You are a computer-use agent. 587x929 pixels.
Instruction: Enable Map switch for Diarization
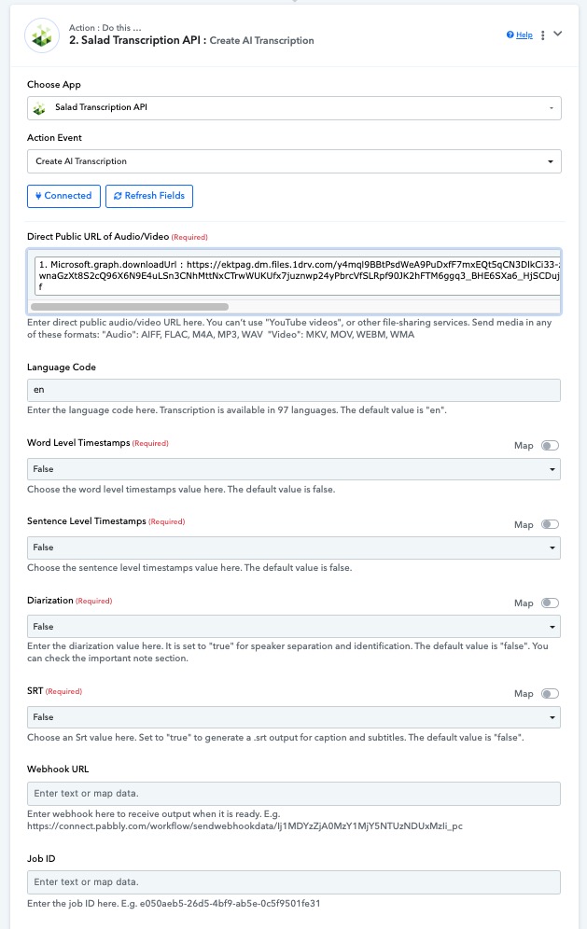pyautogui.click(x=551, y=603)
